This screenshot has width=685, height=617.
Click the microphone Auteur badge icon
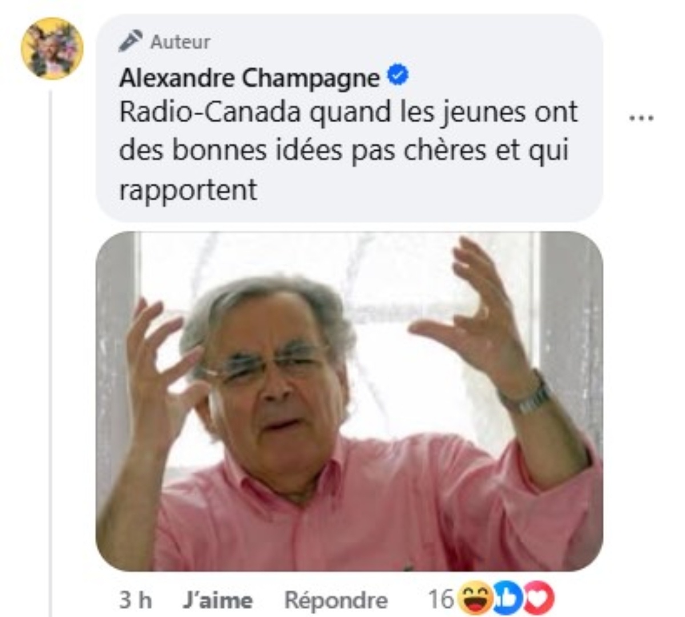click(x=131, y=41)
